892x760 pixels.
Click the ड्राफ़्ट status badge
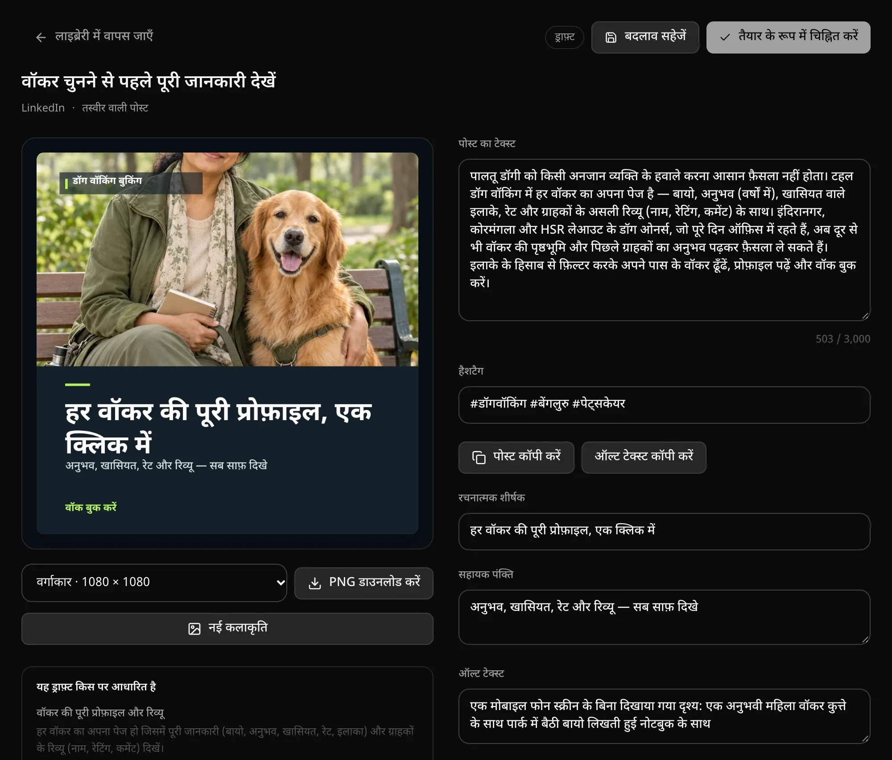[564, 37]
